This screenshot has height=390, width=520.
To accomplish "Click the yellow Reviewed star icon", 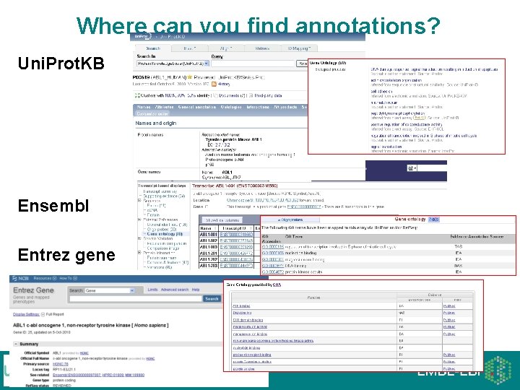I will click(x=190, y=77).
